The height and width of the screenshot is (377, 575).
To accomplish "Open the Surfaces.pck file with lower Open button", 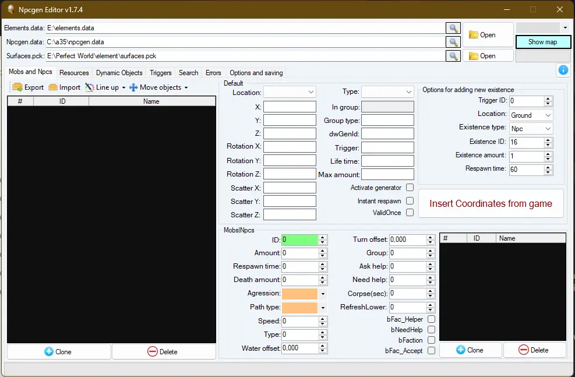I will coord(488,56).
